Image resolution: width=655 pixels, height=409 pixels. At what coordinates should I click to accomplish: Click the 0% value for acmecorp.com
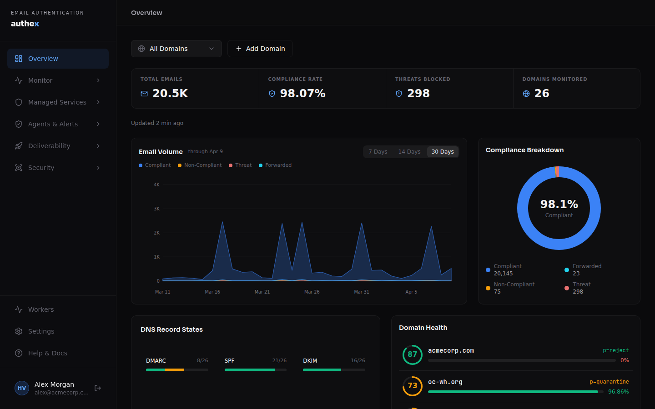tap(625, 360)
